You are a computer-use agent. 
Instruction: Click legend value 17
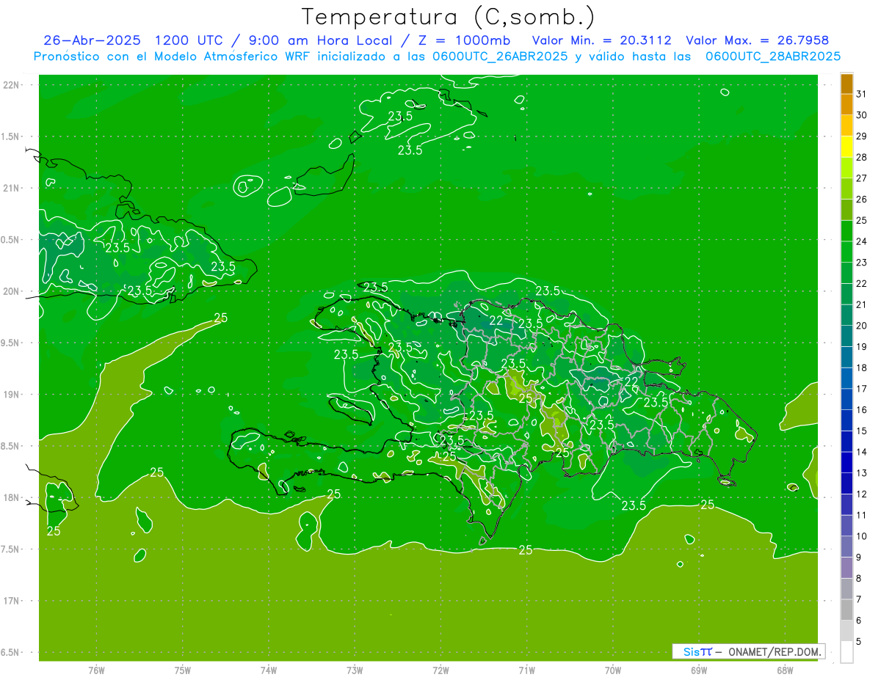tap(861, 389)
